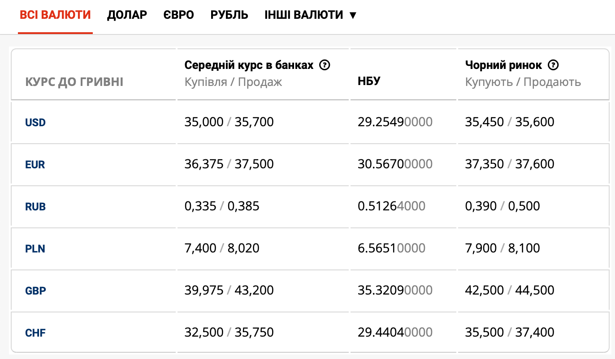Click the Чорний ринок column header

click(x=503, y=65)
